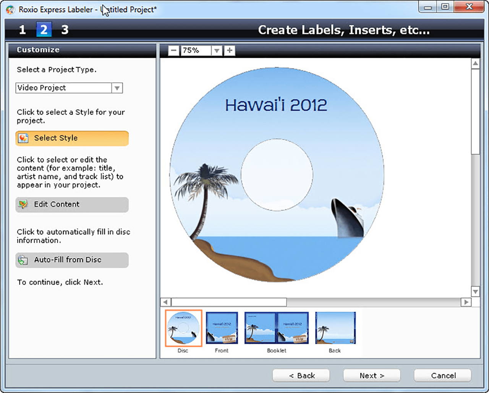Zoom out with the minus button
Viewport: 489px width, 393px height.
(174, 51)
